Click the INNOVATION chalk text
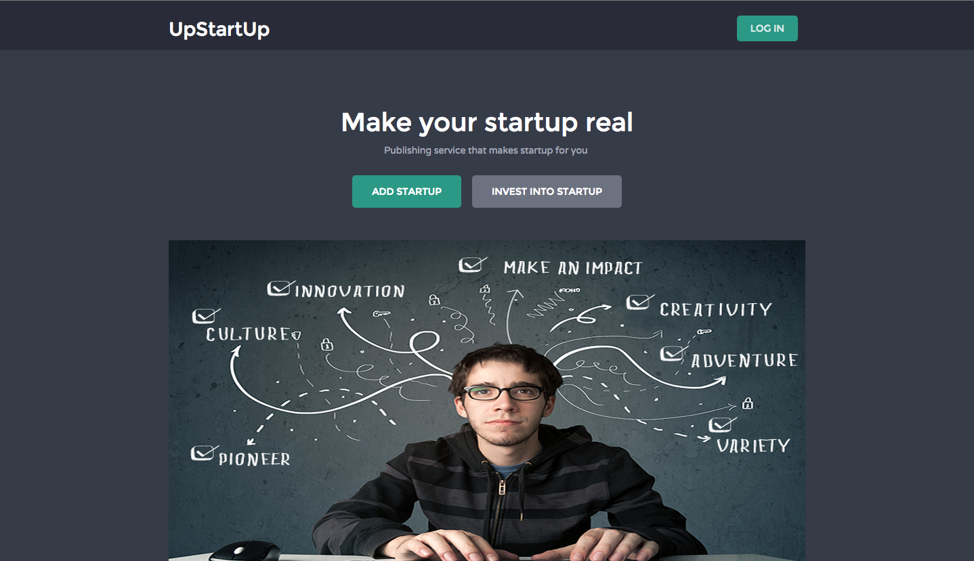974x561 pixels. pyautogui.click(x=350, y=292)
